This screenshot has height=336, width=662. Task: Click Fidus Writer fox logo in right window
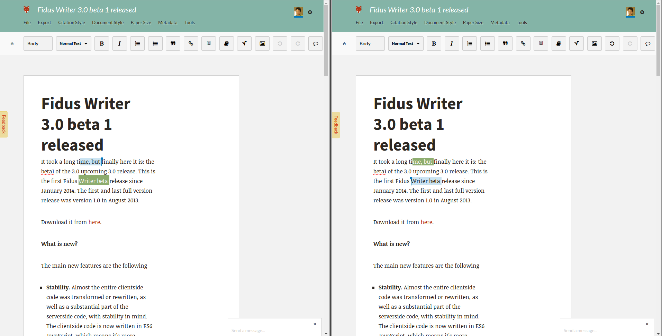coord(359,10)
